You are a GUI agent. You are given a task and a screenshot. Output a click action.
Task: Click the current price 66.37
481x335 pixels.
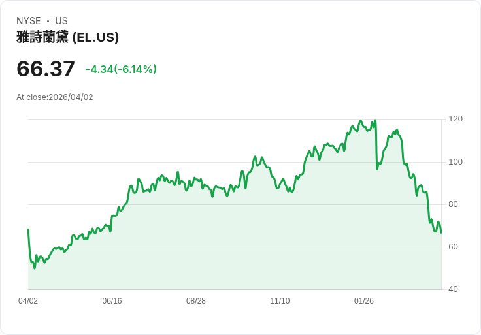tap(46, 69)
